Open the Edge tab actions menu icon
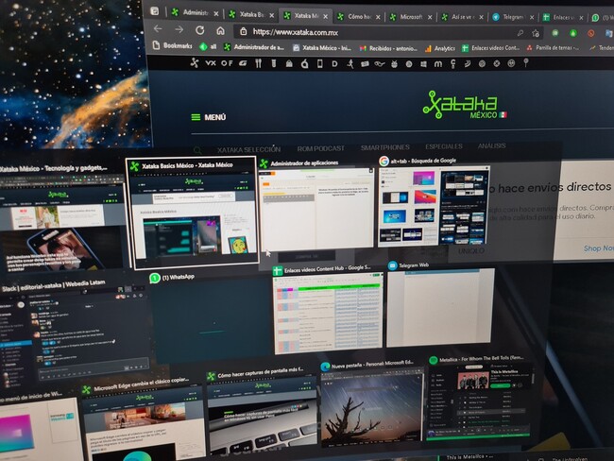The image size is (614, 461). [x=155, y=11]
